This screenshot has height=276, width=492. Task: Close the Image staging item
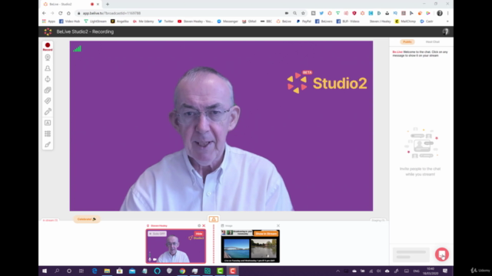pos(278,225)
